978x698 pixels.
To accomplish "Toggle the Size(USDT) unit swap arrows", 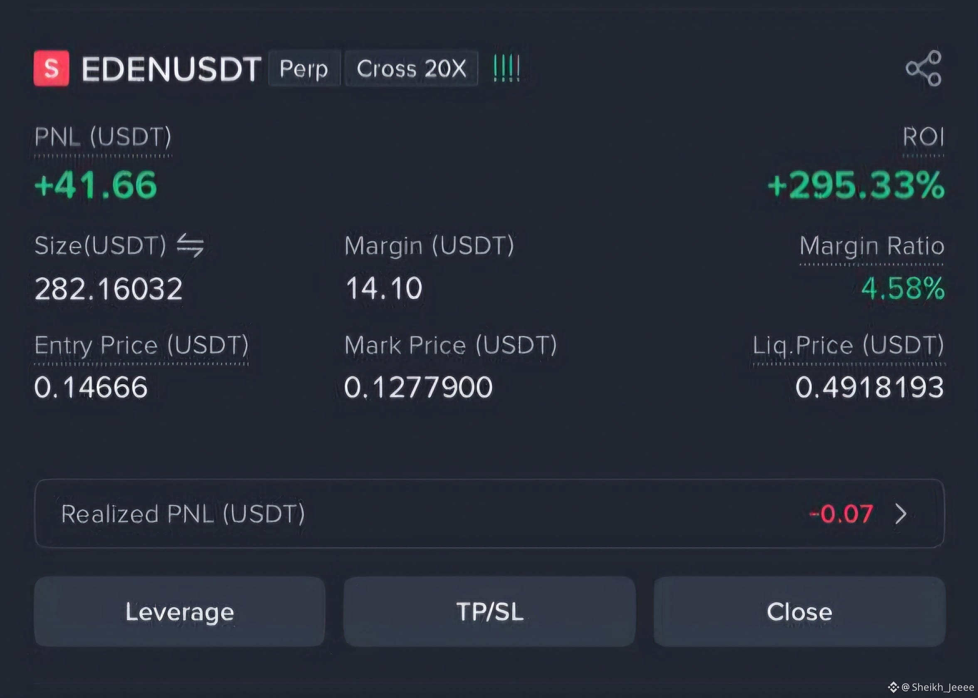I will (x=190, y=246).
